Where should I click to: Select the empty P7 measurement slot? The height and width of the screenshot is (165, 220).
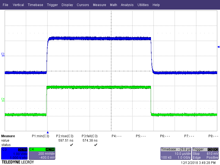[189, 136]
